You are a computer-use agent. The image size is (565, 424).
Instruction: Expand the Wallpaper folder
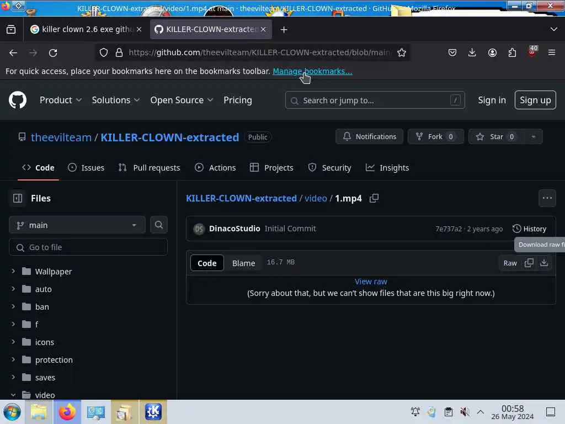13,271
